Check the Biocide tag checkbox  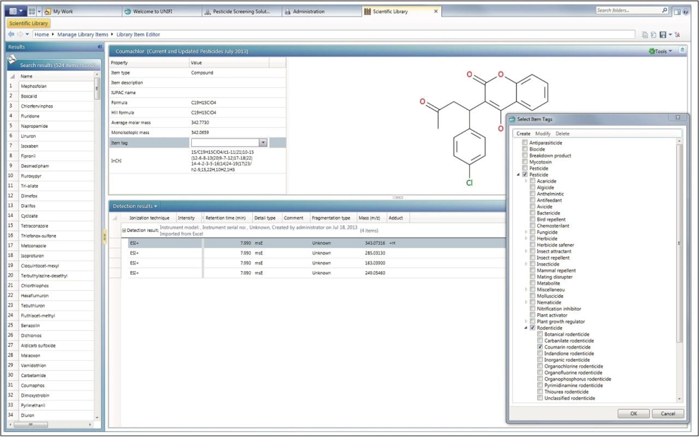point(525,149)
